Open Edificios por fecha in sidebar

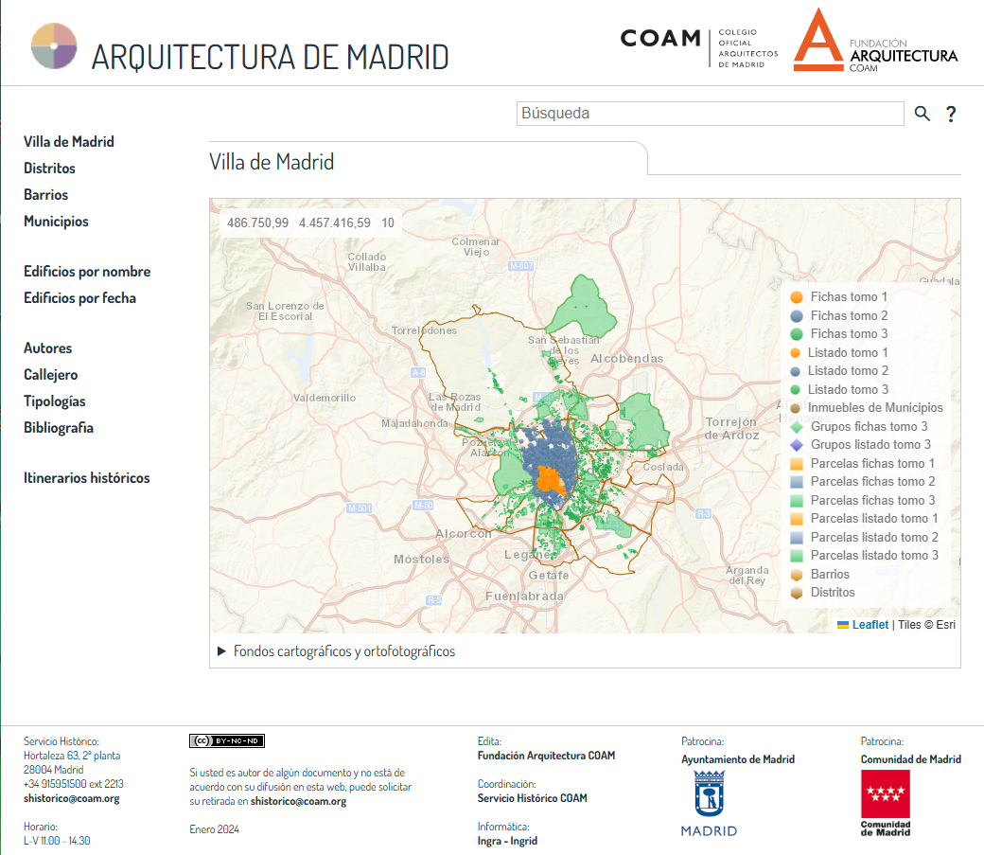click(x=79, y=298)
